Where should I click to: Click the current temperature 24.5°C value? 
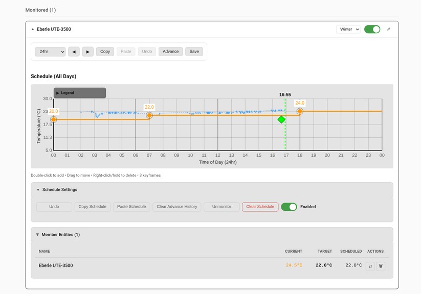click(294, 265)
